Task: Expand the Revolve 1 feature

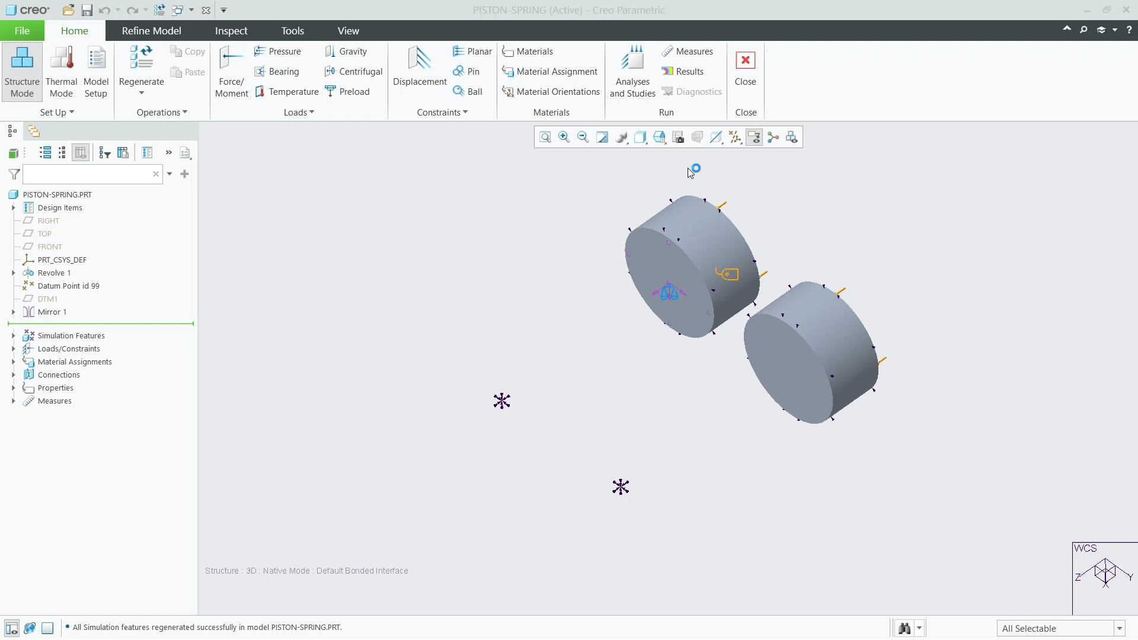Action: (13, 273)
